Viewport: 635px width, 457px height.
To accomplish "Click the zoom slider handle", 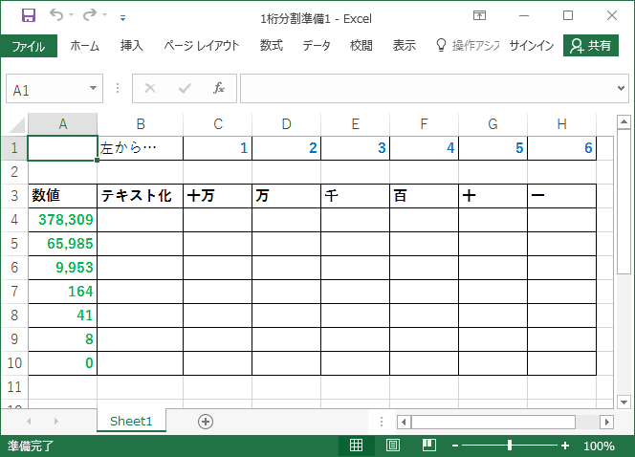I will pyautogui.click(x=510, y=446).
